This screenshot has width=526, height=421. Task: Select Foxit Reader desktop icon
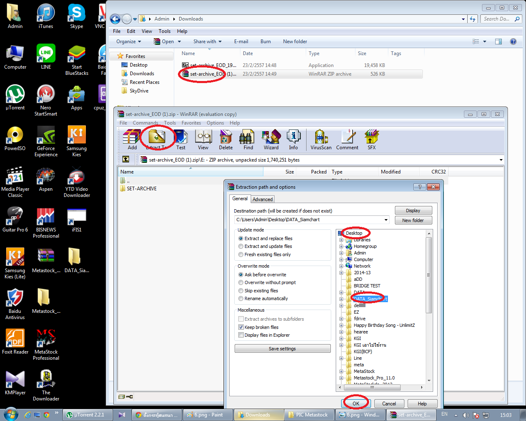coord(15,342)
